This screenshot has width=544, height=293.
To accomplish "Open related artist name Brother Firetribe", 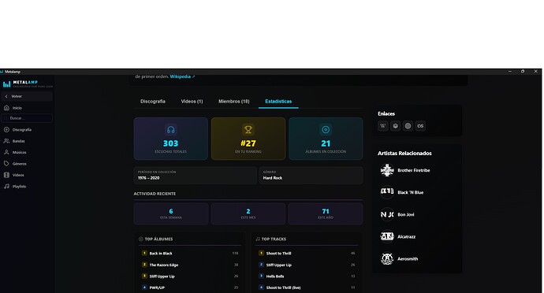I will [x=414, y=170].
